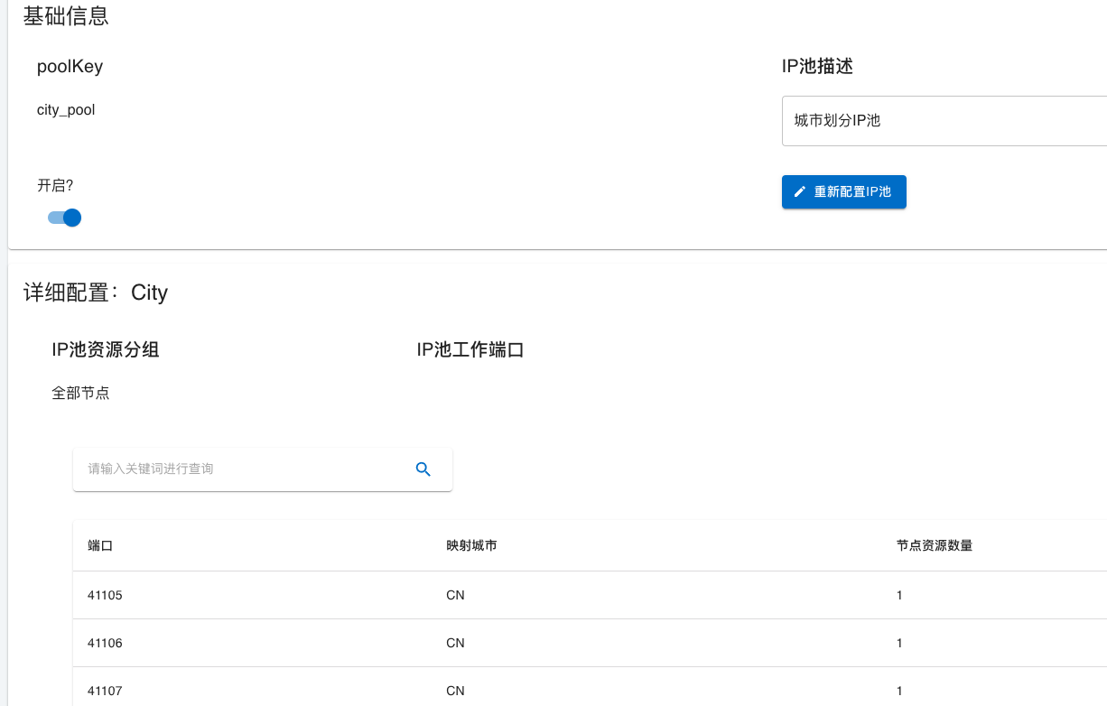Click CN city in row 41105
The height and width of the screenshot is (706, 1107).
(455, 596)
